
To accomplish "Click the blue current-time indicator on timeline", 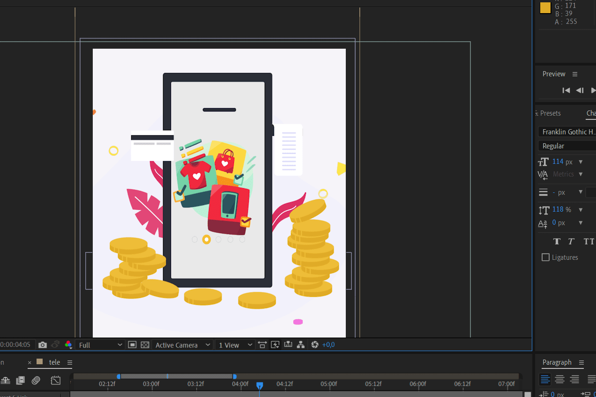I will [x=260, y=385].
